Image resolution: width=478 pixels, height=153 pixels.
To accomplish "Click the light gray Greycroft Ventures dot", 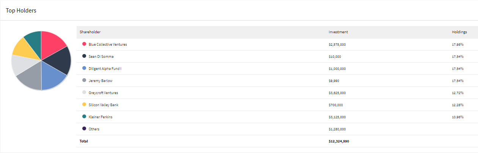I will pos(84,93).
